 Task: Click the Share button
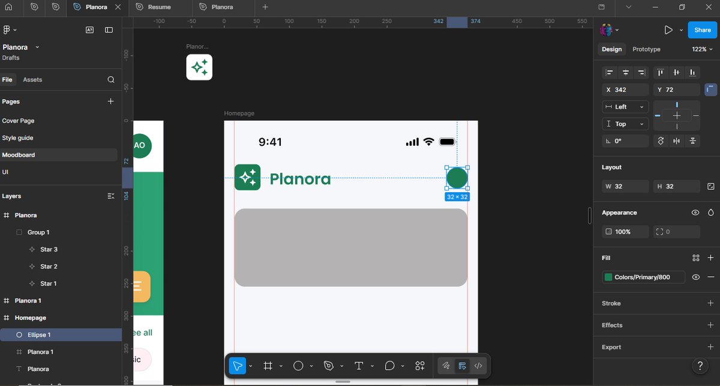click(x=702, y=30)
